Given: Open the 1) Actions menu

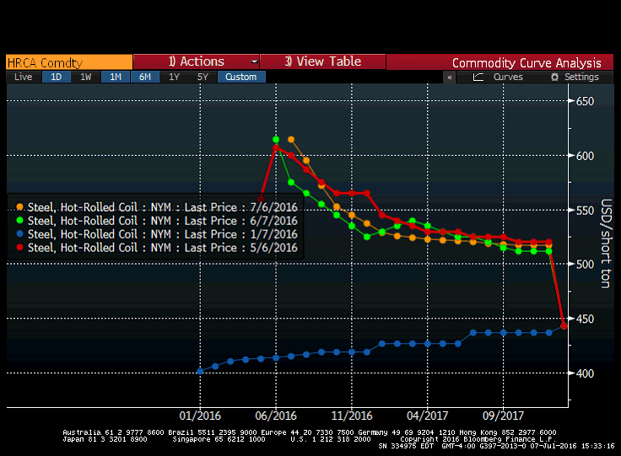Looking at the screenshot, I should [x=196, y=62].
